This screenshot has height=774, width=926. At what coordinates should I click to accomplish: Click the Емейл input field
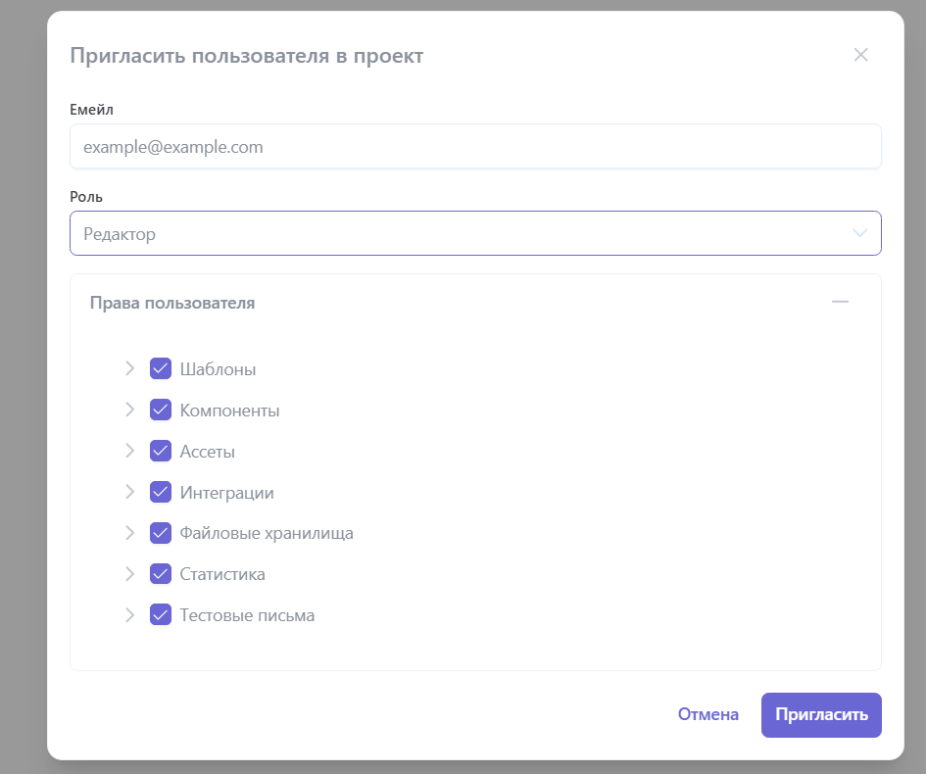tap(475, 146)
